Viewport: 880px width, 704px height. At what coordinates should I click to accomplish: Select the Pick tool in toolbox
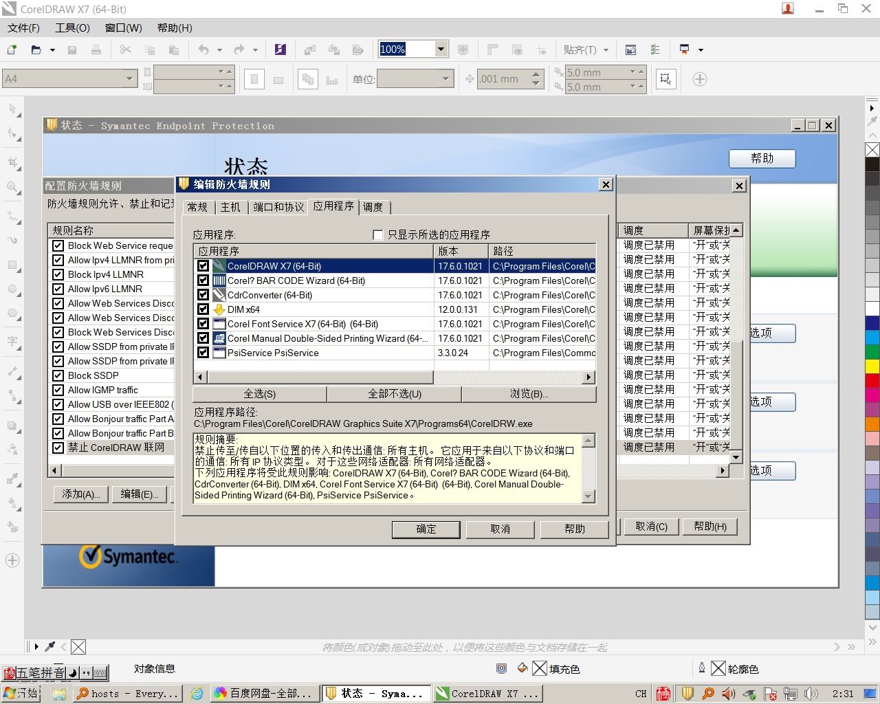(x=13, y=109)
